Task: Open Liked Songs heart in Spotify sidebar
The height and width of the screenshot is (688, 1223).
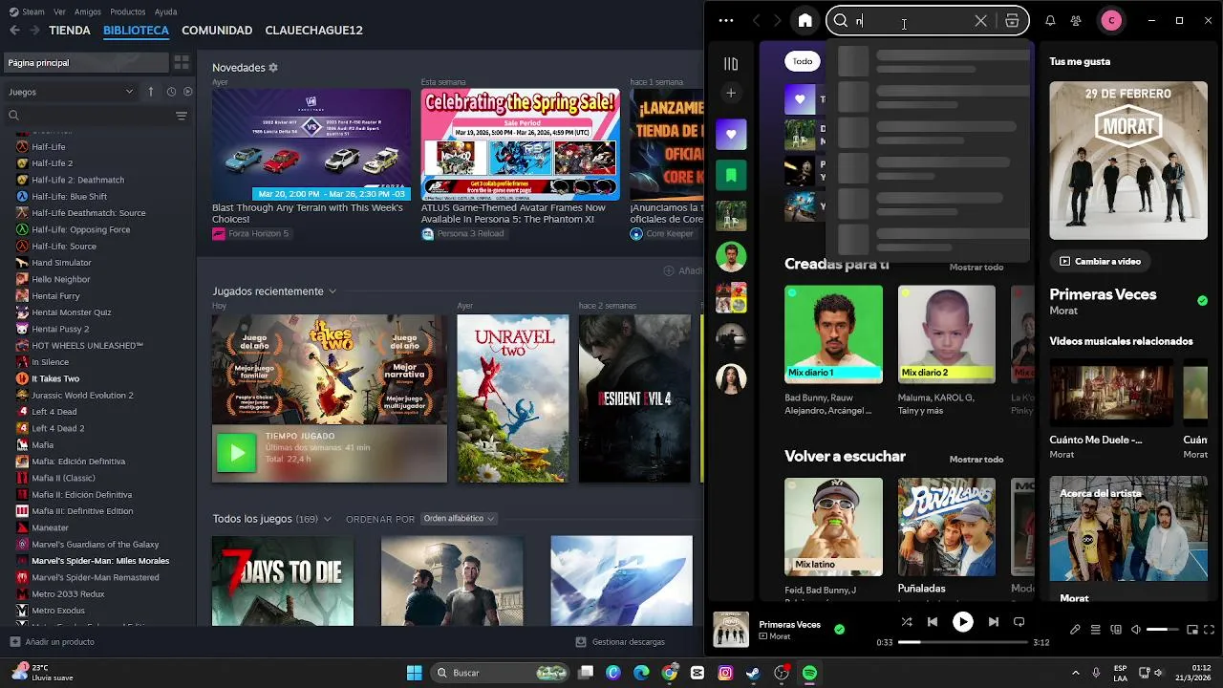Action: click(731, 135)
